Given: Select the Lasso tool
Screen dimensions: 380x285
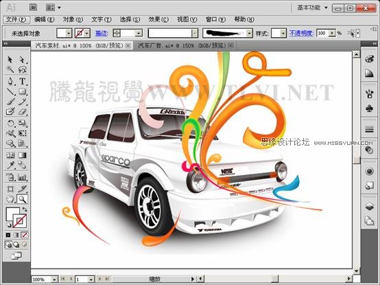Looking at the screenshot, I should tap(22, 69).
